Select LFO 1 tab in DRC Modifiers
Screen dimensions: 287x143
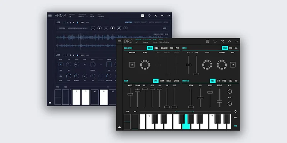(x=224, y=81)
